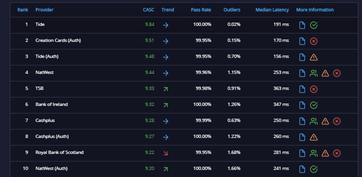362x177 pixels.
Task: Click green checkmark for Bank of Ireland
Action: 314,105
